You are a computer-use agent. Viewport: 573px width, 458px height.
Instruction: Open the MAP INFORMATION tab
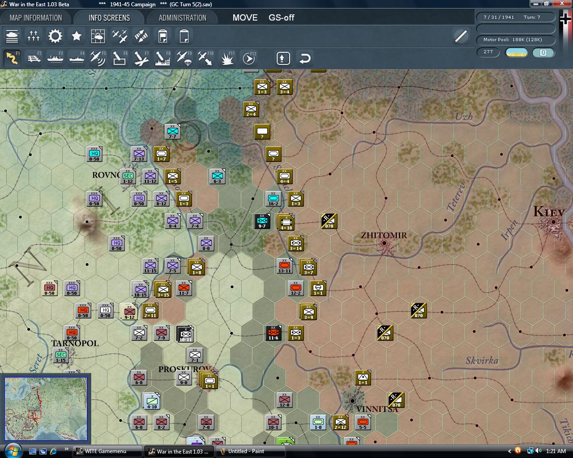[x=36, y=18]
